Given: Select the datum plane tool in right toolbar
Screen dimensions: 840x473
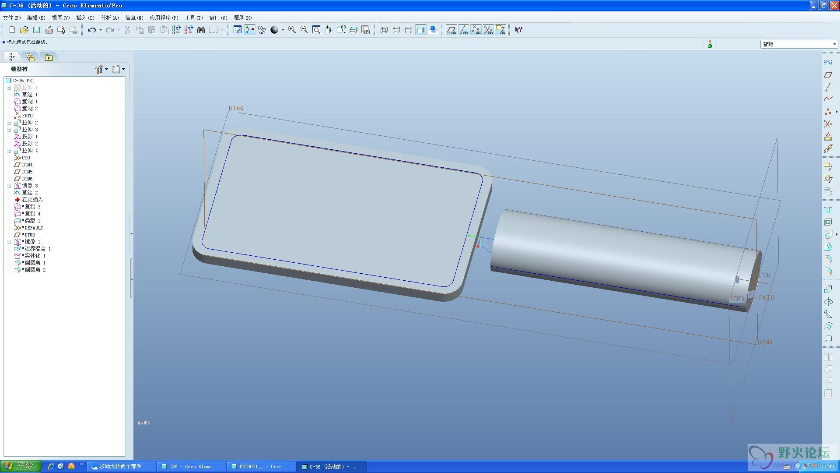Looking at the screenshot, I should [x=828, y=75].
